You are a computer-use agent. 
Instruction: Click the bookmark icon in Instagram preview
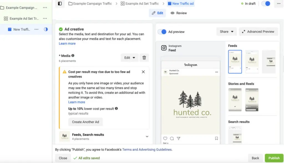216,138
